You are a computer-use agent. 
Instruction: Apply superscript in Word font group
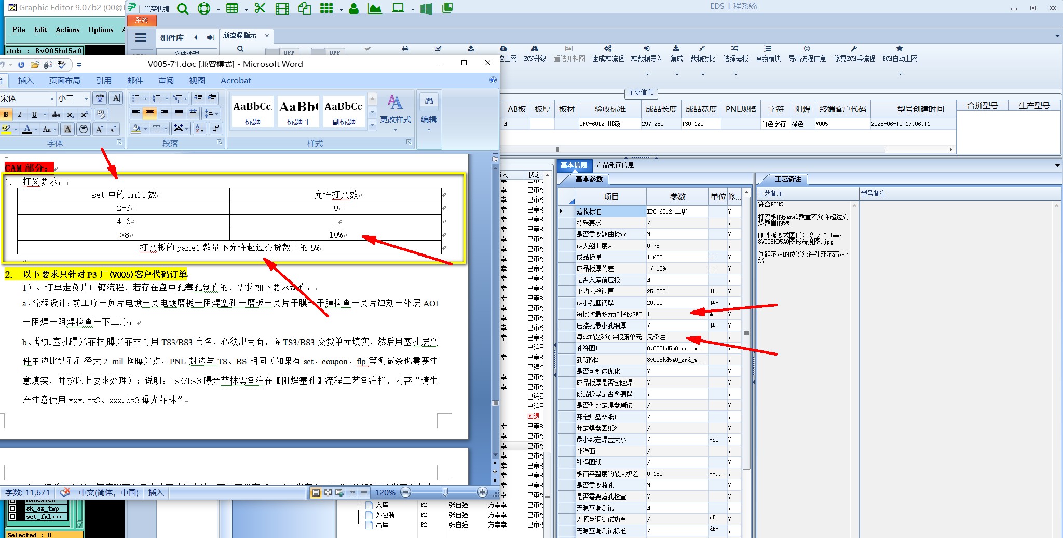[x=84, y=115]
